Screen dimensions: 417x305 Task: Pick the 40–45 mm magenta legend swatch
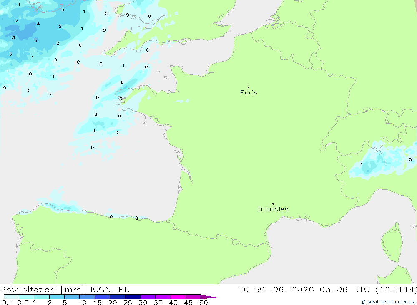pos(178,297)
